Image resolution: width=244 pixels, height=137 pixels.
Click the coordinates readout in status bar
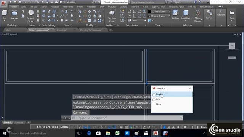(47, 127)
